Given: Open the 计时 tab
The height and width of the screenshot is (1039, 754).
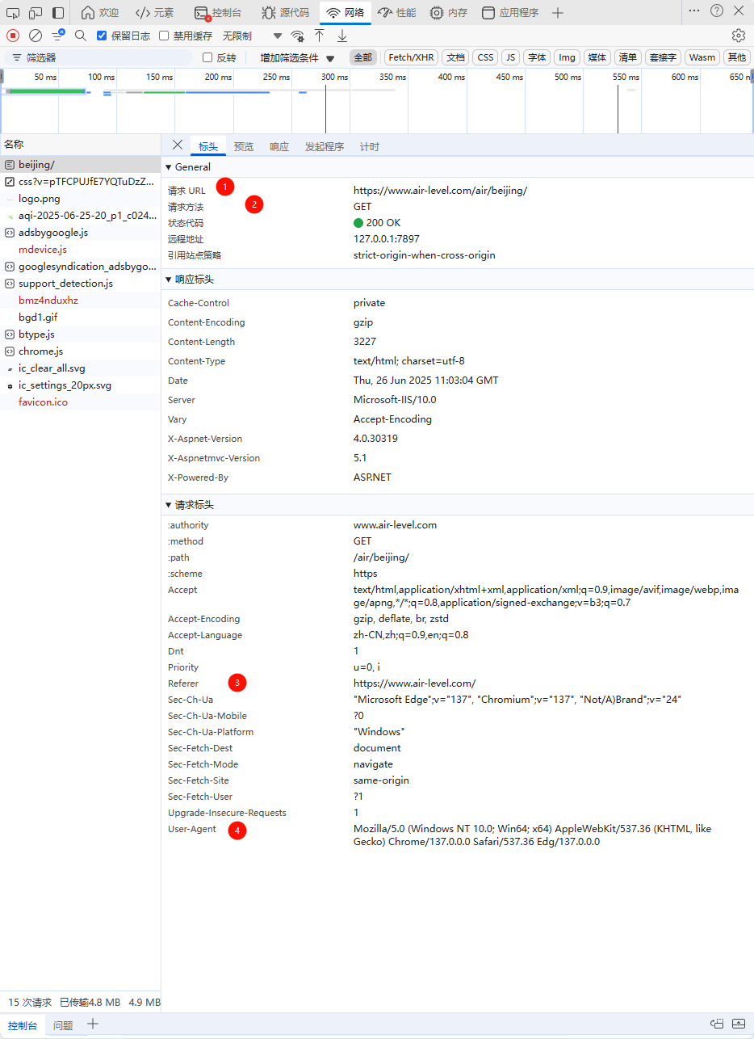Looking at the screenshot, I should pos(370,146).
